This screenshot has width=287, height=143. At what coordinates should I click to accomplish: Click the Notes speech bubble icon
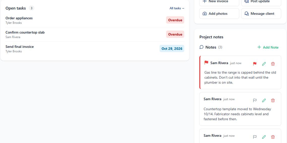pyautogui.click(x=201, y=47)
